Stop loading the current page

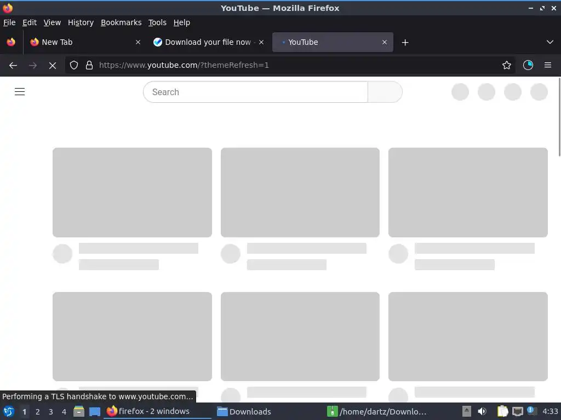(53, 66)
